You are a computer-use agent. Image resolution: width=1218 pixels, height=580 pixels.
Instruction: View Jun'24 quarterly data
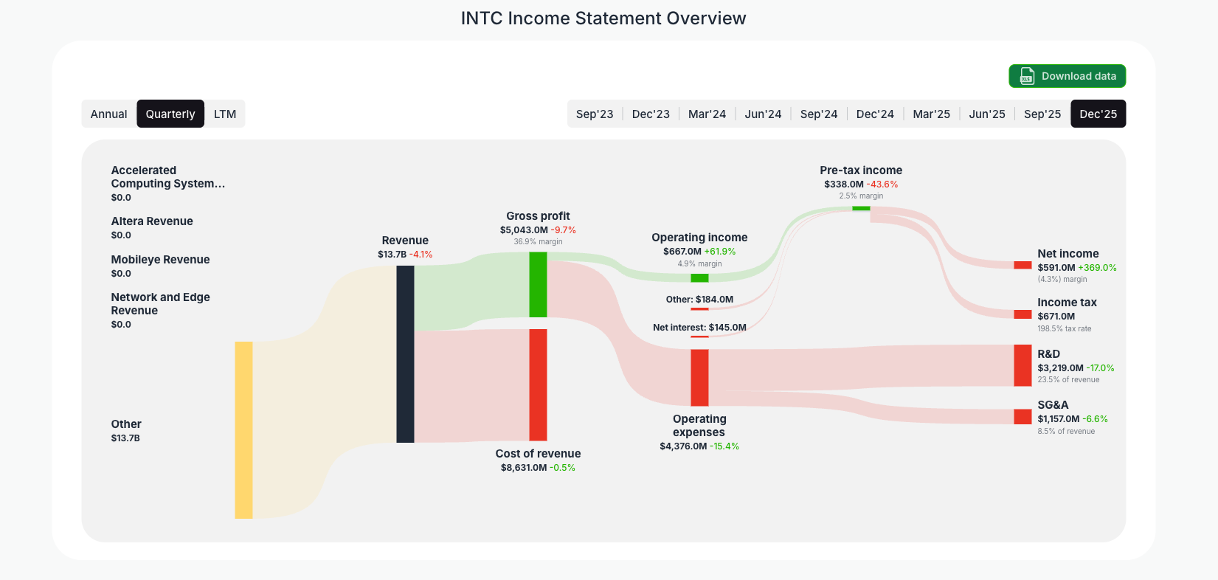click(x=763, y=114)
